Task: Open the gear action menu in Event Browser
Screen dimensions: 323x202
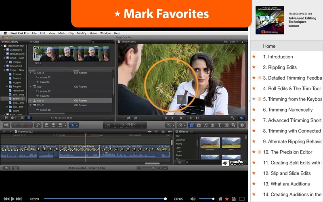Action: 13,118
